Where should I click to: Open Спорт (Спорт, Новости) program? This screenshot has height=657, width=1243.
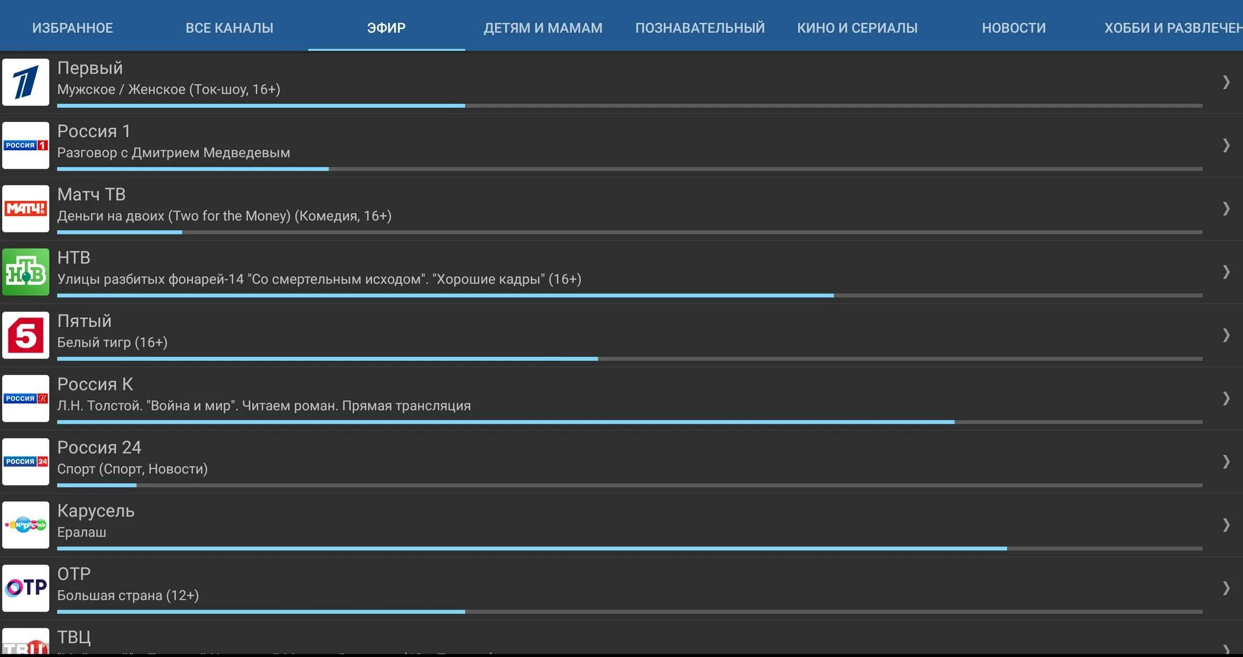click(132, 468)
